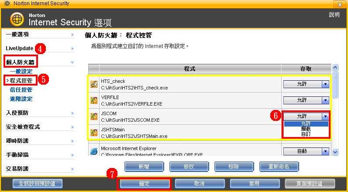Choose 自訂 in the open dropdown list
The image size is (348, 192).
(x=306, y=134)
